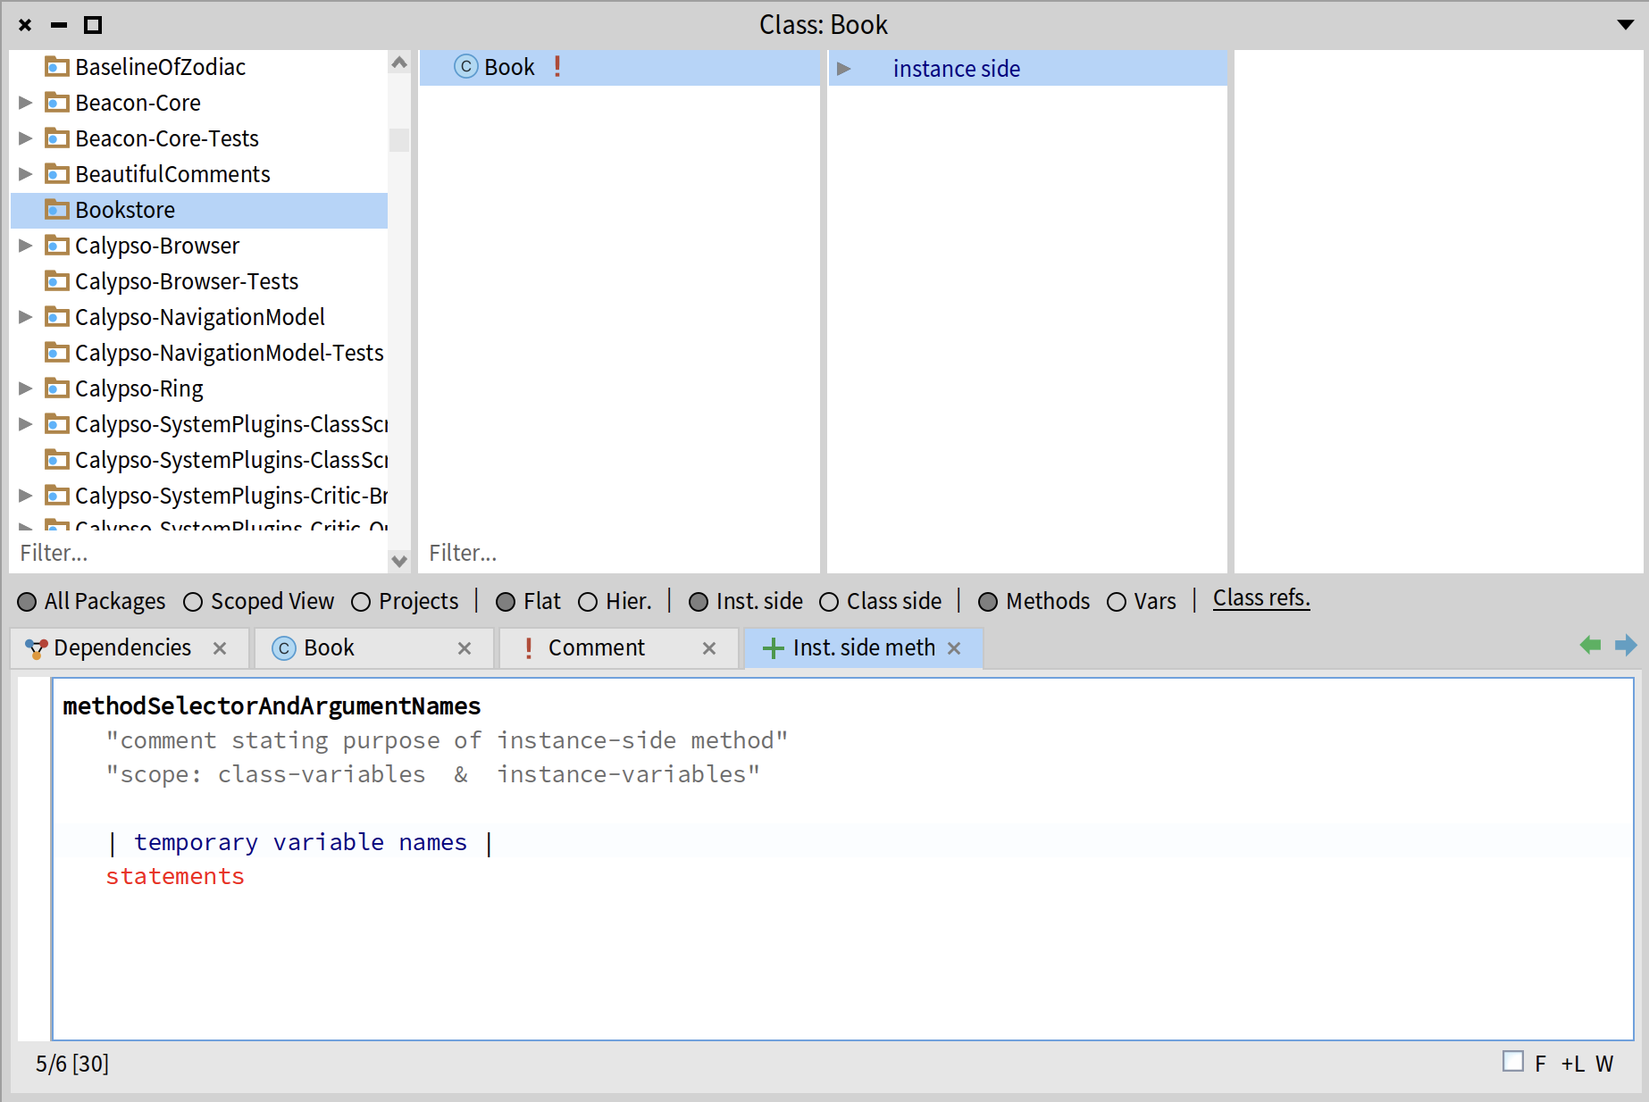Image resolution: width=1649 pixels, height=1102 pixels.
Task: Click the +L button in status bar
Action: [1572, 1064]
